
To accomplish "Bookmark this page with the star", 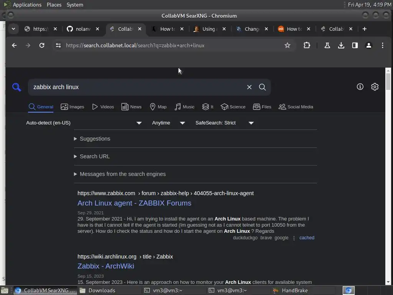I will 287,45.
